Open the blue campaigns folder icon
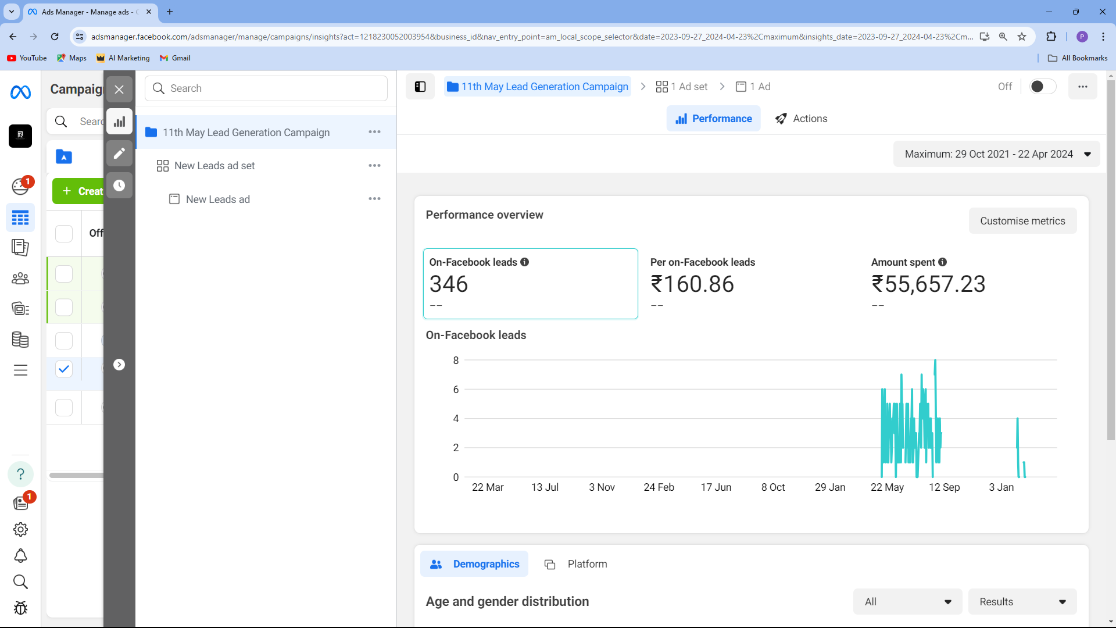 (64, 156)
